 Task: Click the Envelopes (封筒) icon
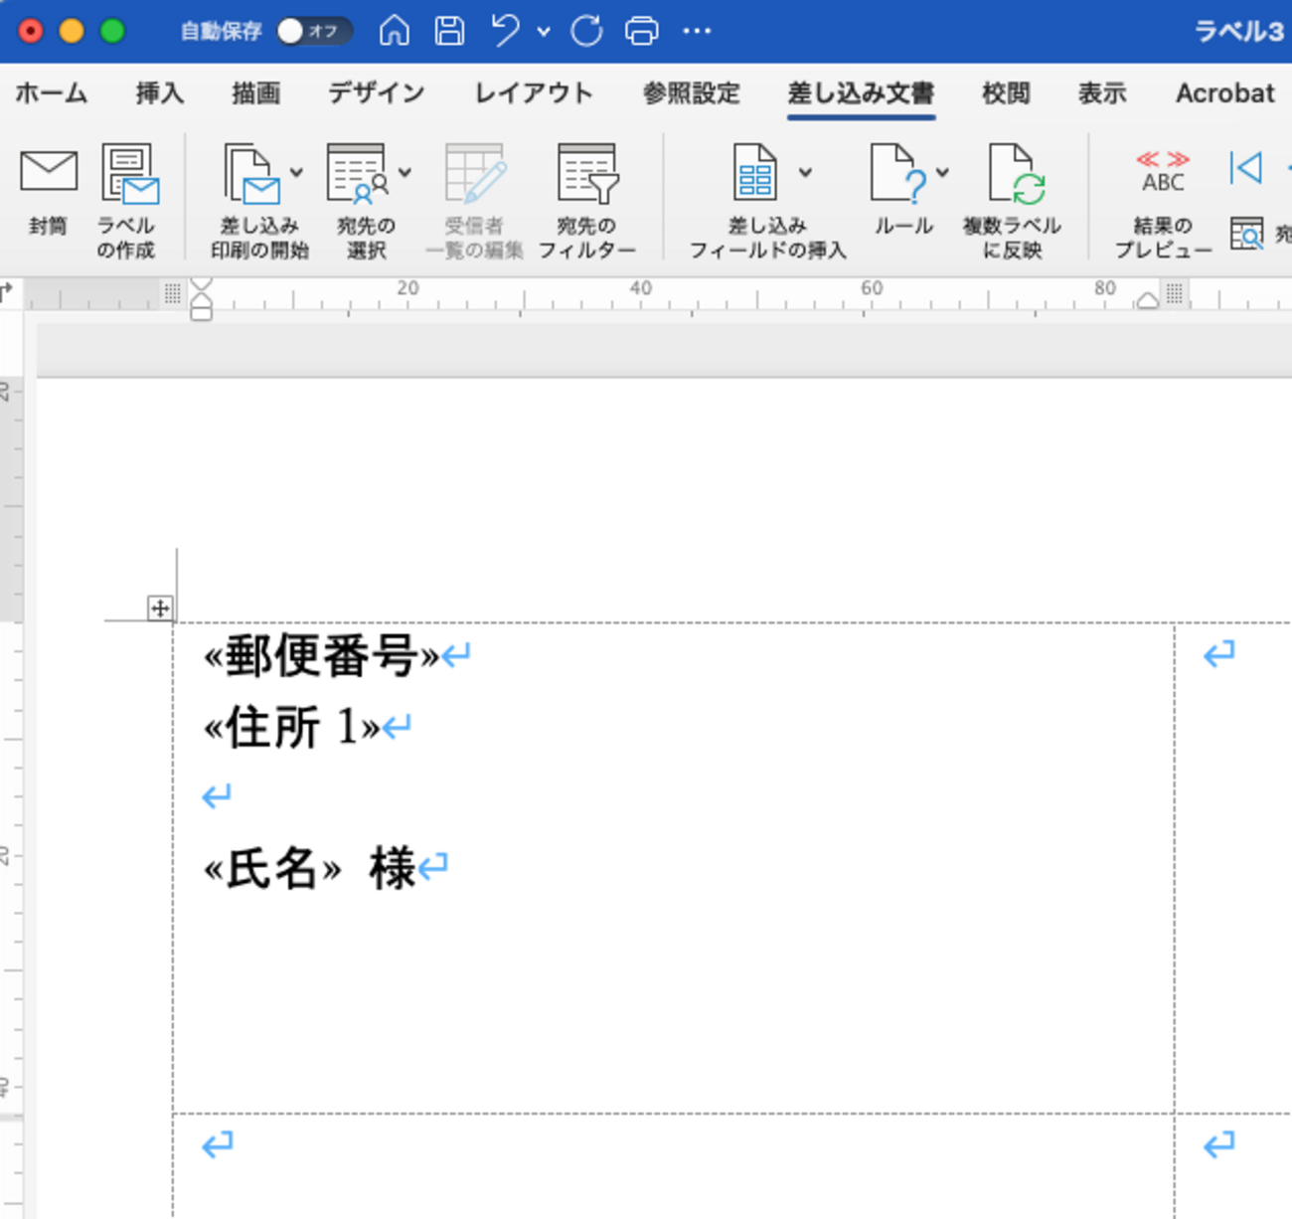[x=48, y=173]
